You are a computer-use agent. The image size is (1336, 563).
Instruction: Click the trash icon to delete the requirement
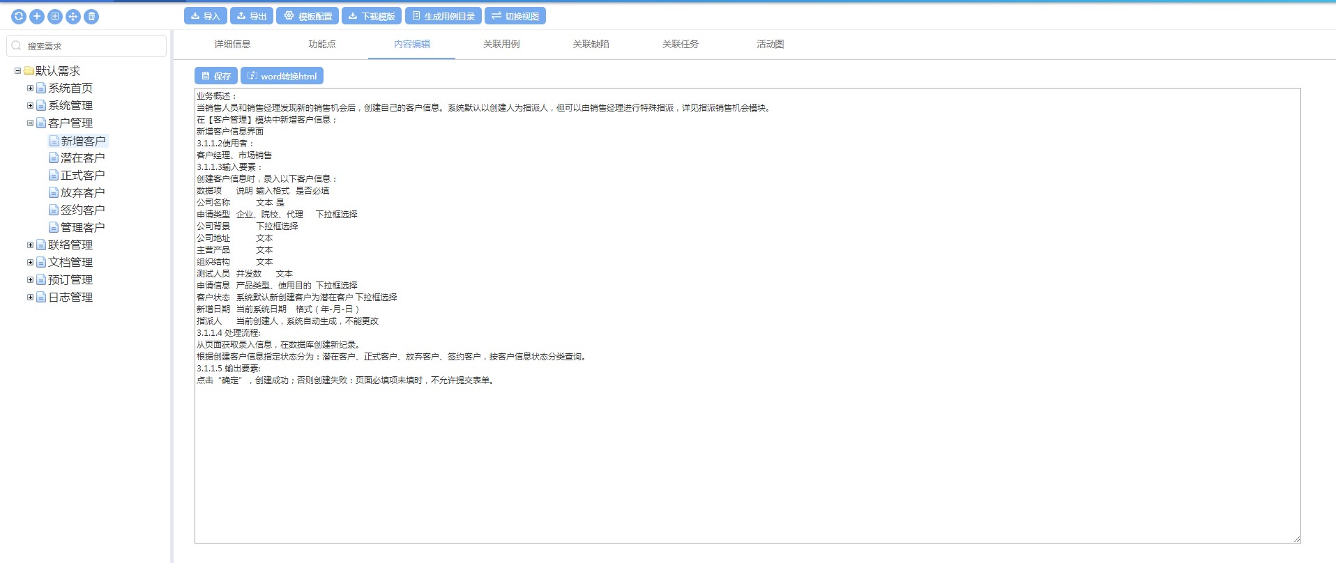(x=91, y=16)
